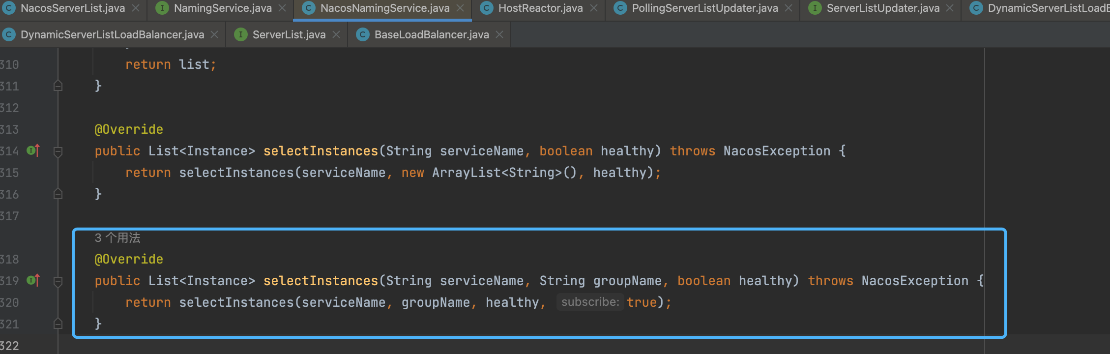Collapse the method fold marker at line 319
Image resolution: width=1110 pixels, height=354 pixels.
point(58,281)
